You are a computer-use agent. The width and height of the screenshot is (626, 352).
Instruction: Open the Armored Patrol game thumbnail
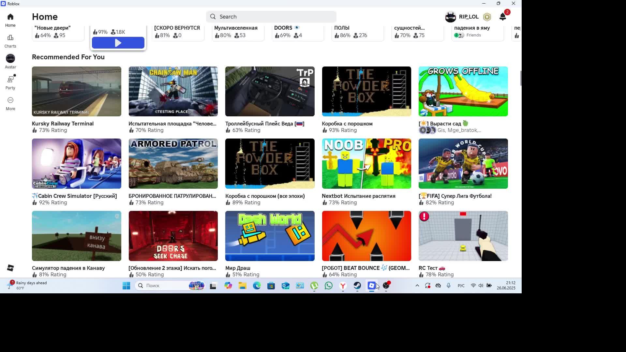tap(173, 164)
